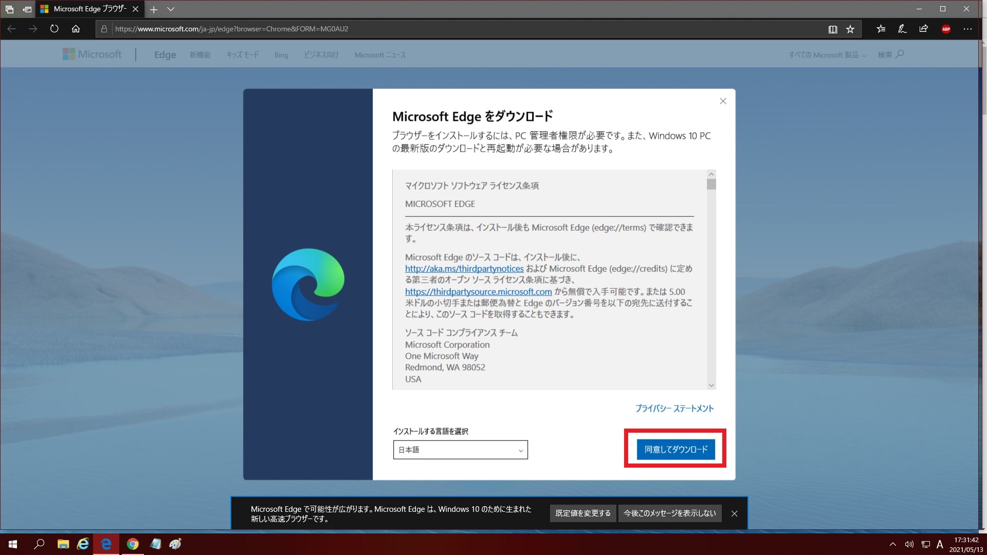Image resolution: width=987 pixels, height=555 pixels.
Task: Toggle the IME input mode A
Action: click(940, 544)
